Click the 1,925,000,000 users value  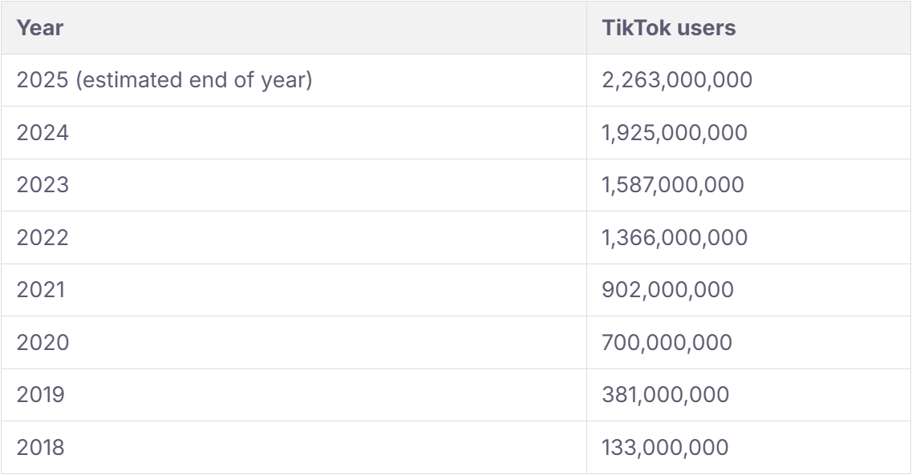675,133
